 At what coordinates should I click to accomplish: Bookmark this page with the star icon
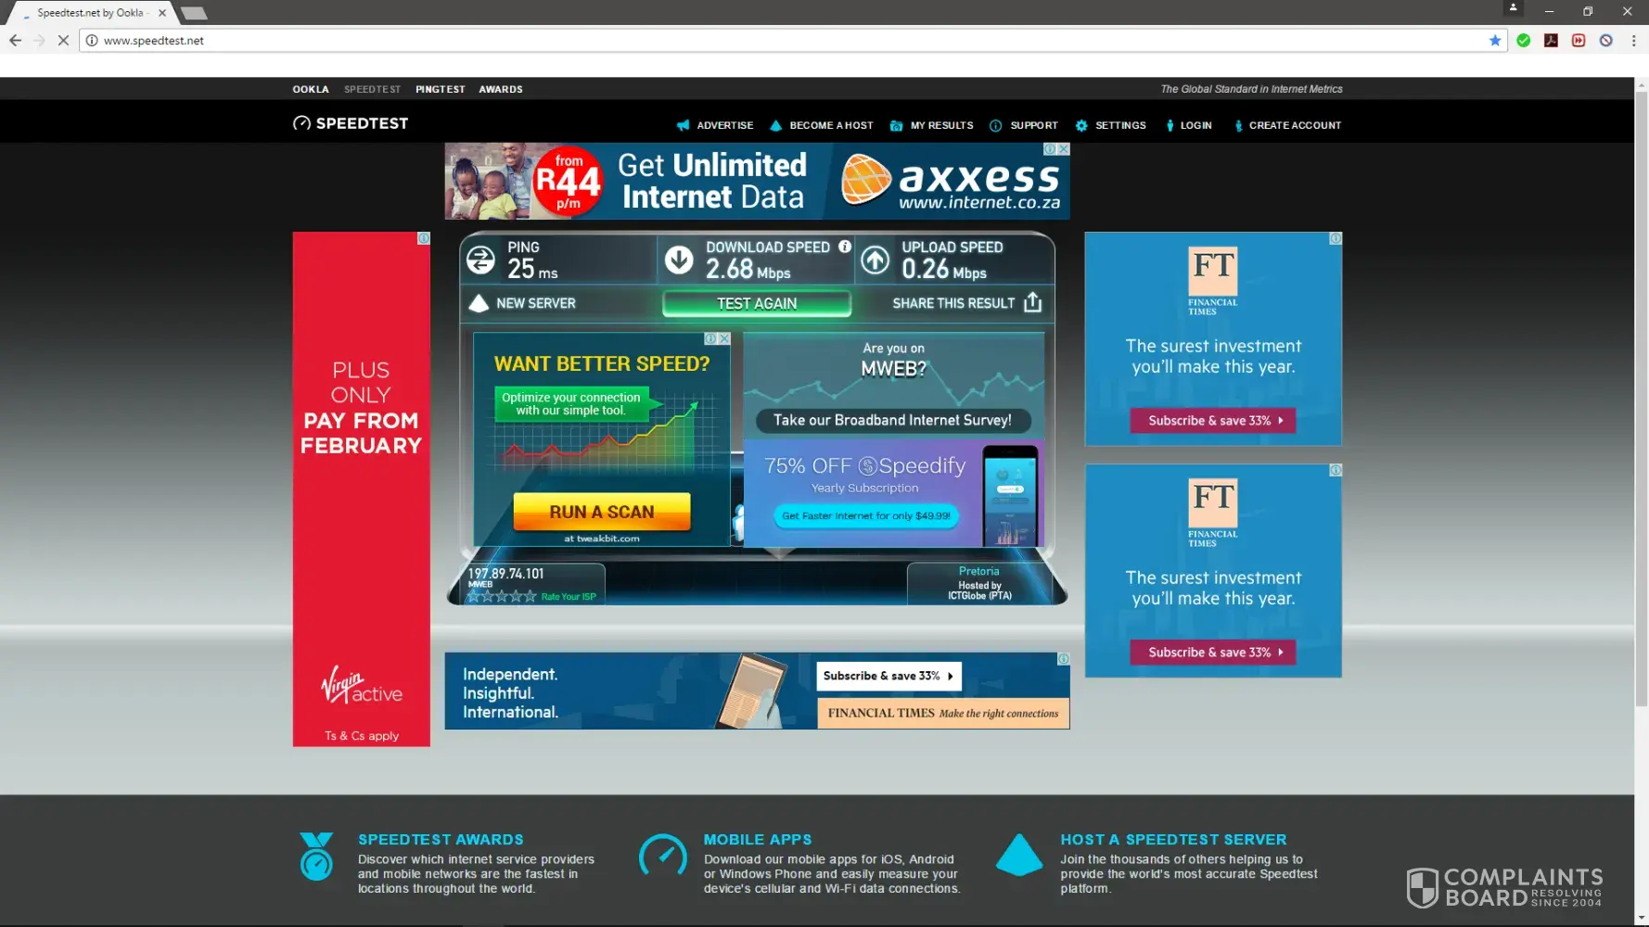coord(1495,40)
